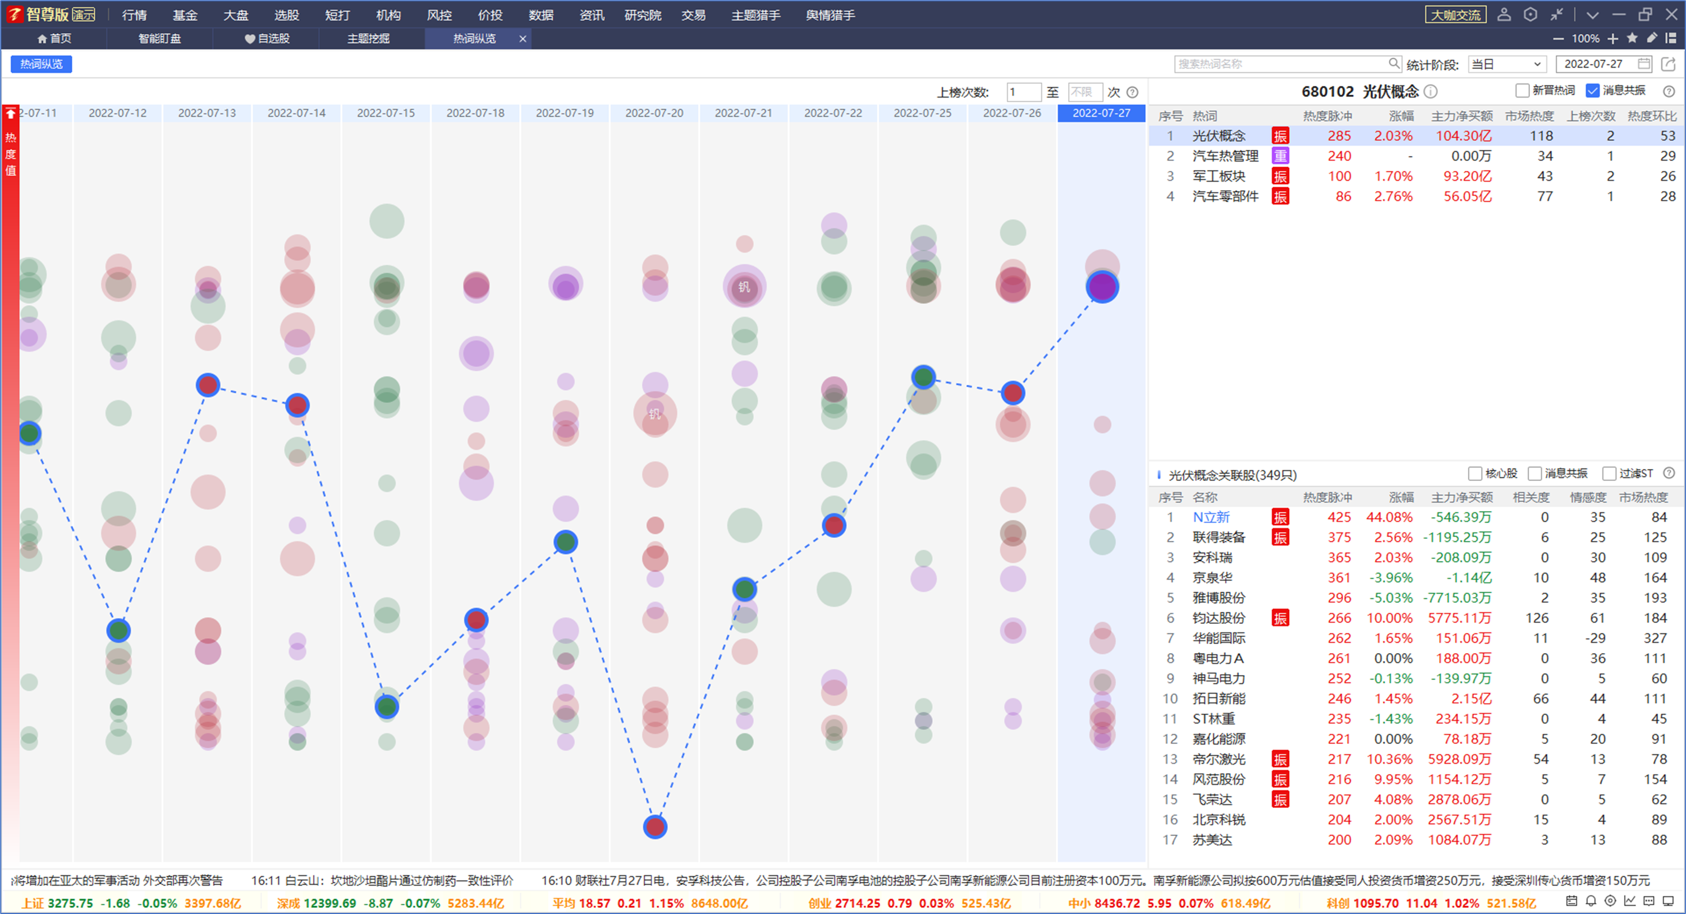This screenshot has width=1686, height=914.
Task: Open the line chart icon in status bar
Action: 1630,901
